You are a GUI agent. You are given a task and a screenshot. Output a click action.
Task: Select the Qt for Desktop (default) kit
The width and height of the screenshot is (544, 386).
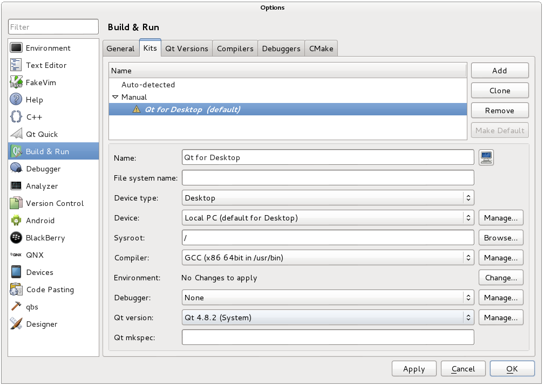[288, 109]
